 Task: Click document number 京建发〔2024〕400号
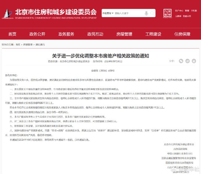(103, 71)
